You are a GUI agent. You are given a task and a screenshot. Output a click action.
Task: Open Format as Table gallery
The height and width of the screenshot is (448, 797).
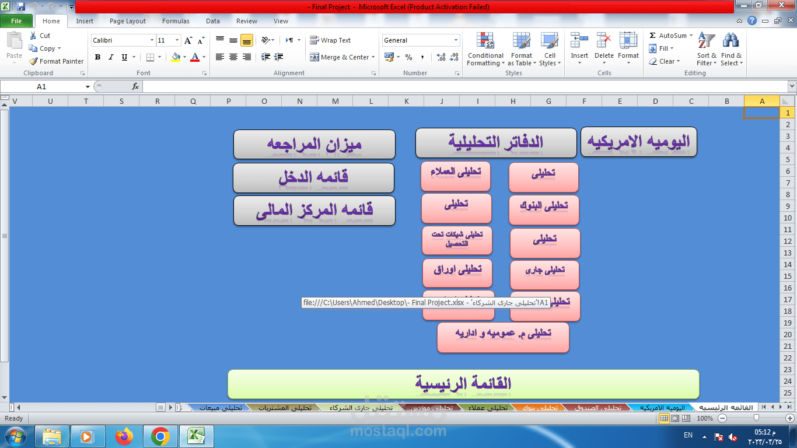coord(522,49)
